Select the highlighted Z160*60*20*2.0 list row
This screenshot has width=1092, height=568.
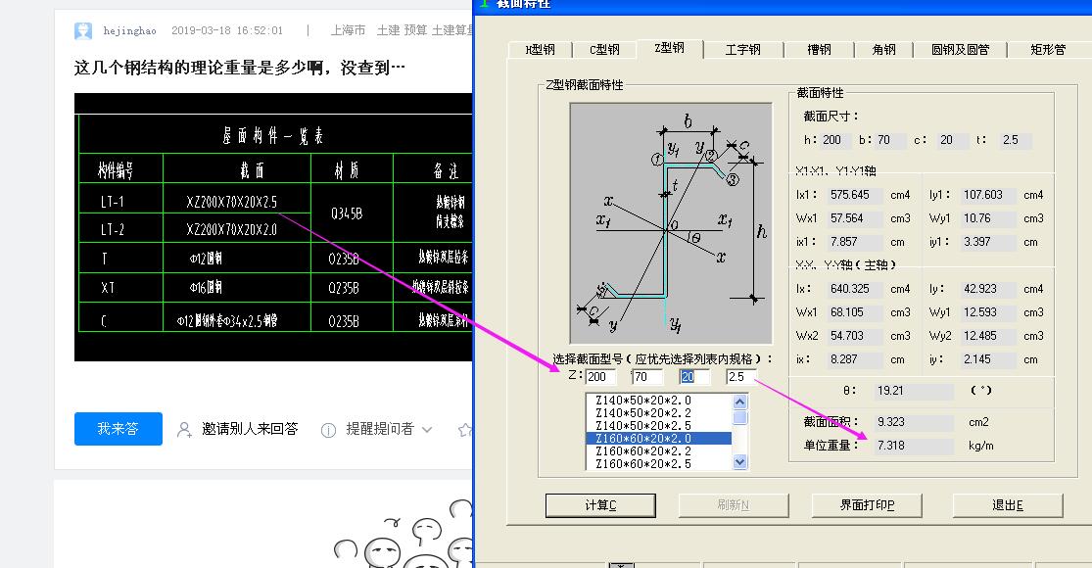click(x=659, y=439)
